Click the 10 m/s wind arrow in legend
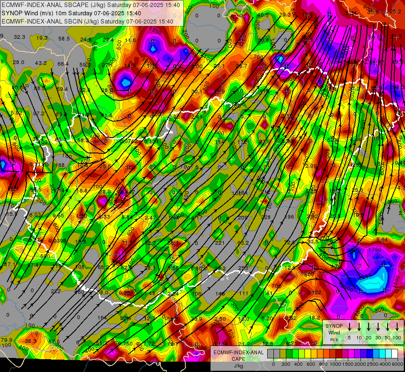405x372 pixels. pos(359,327)
